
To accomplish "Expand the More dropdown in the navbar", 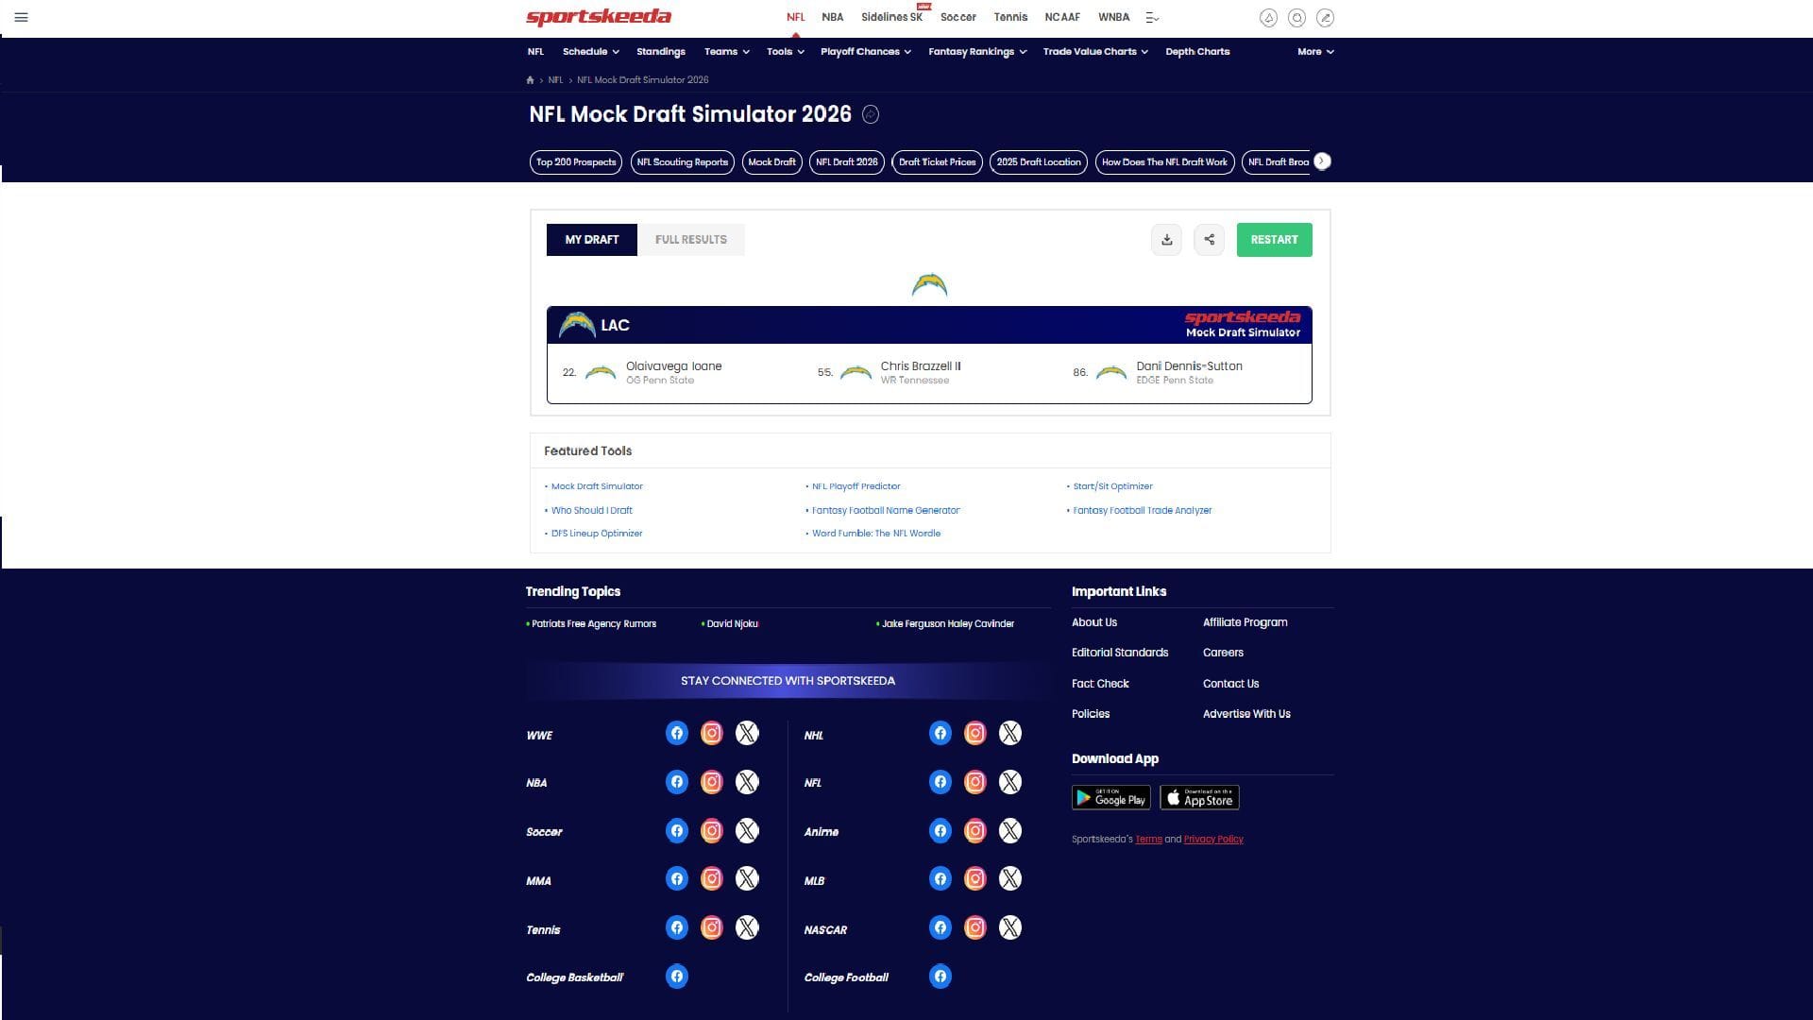I will (1314, 52).
